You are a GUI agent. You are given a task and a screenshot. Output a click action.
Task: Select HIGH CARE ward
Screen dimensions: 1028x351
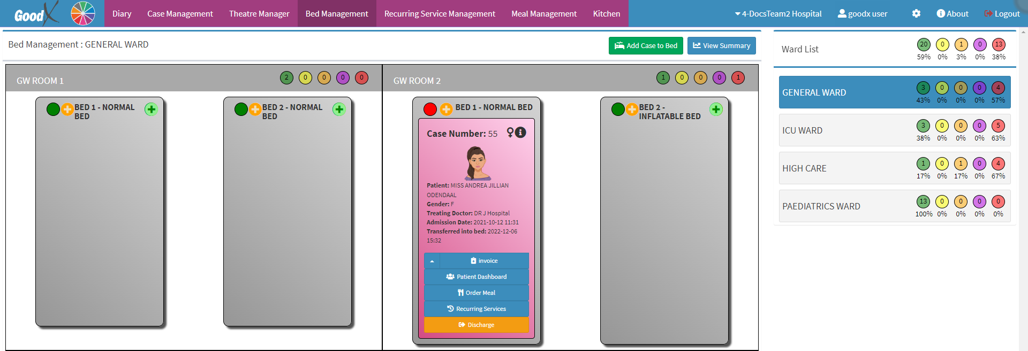click(895, 168)
